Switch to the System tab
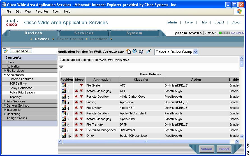Screen dimensions: 250x156 pos(134,33)
